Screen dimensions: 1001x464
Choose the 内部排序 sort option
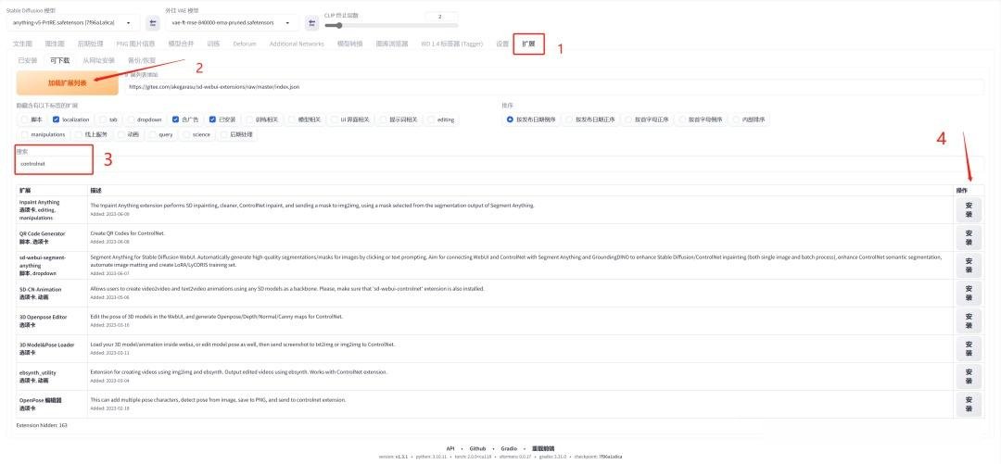(735, 119)
